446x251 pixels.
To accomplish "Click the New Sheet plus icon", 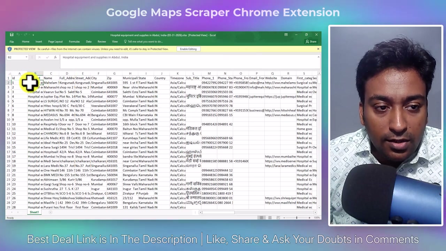I will (x=50, y=212).
